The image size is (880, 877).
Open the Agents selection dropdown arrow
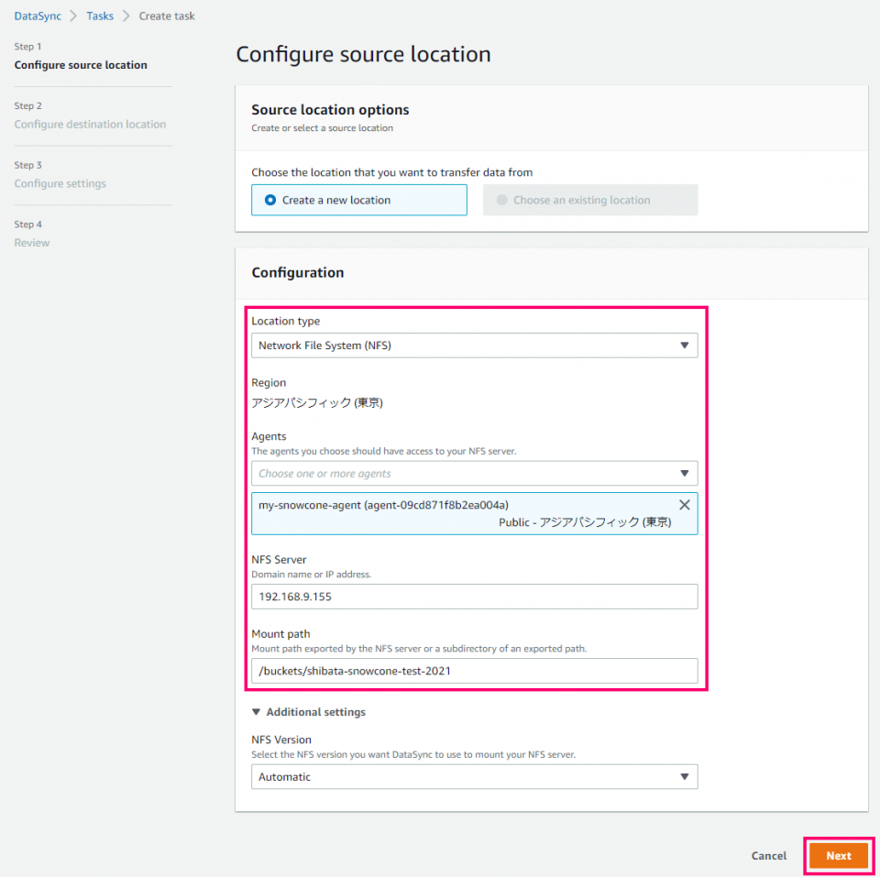pos(685,474)
